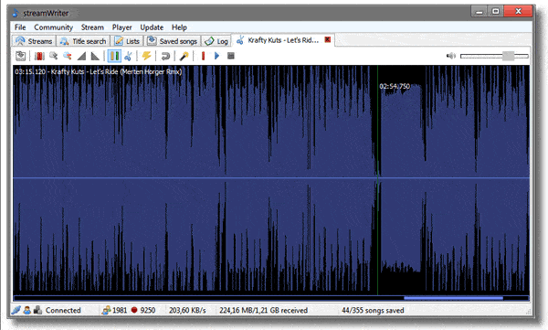Click the scissors cut icon

pyautogui.click(x=128, y=56)
